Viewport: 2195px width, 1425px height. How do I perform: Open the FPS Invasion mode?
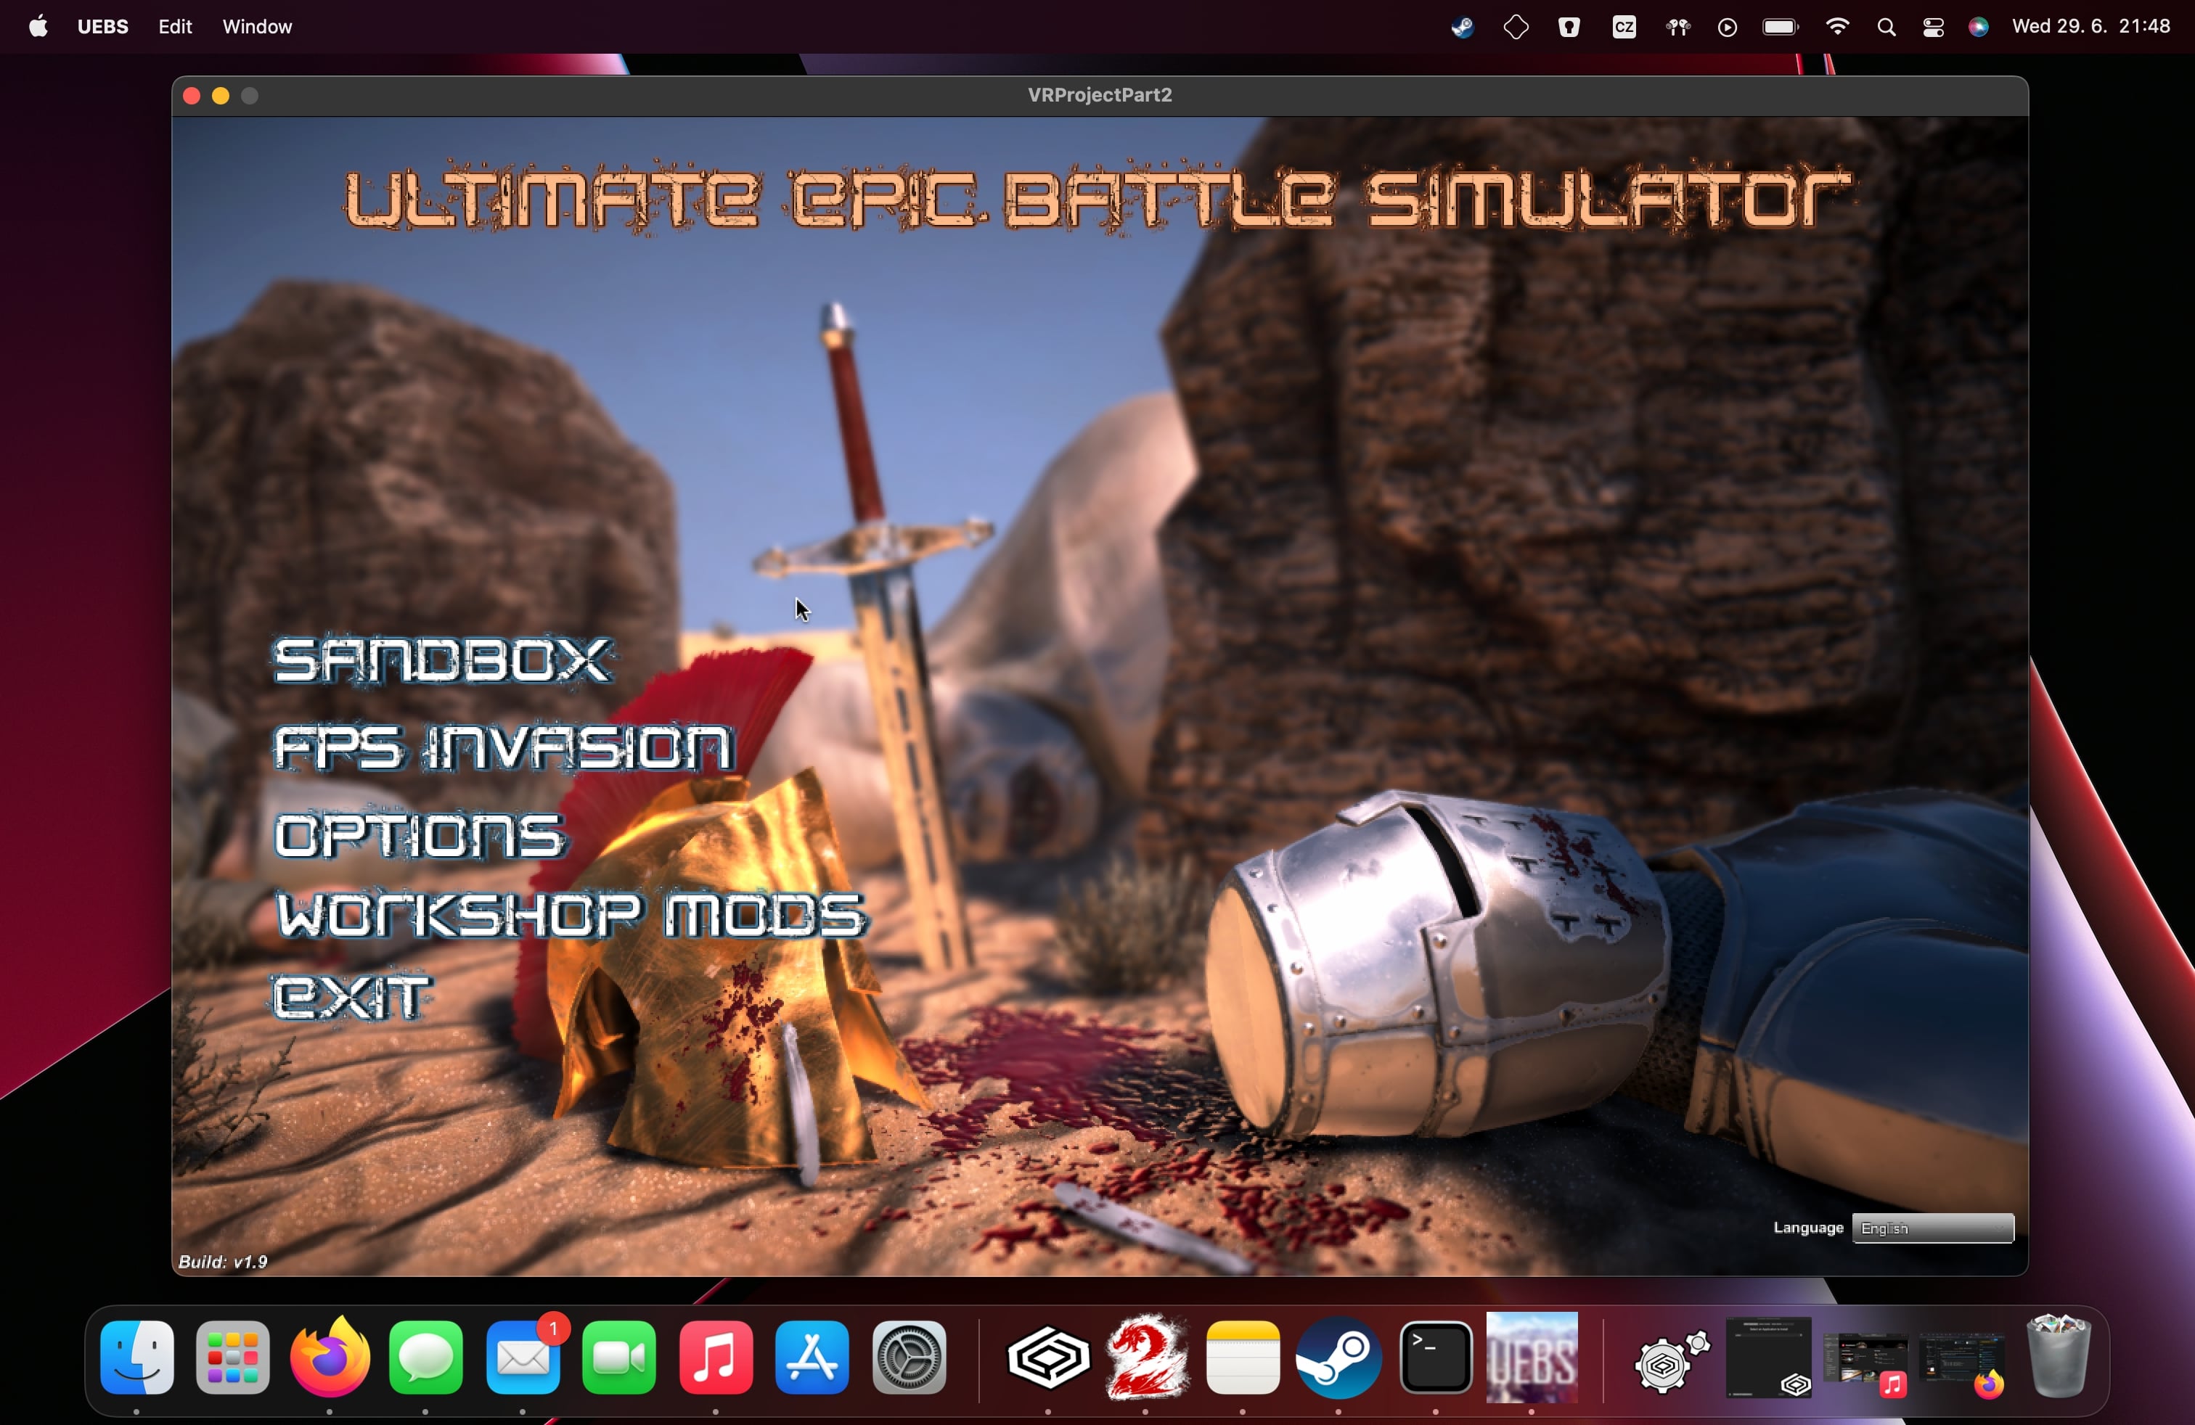[x=504, y=747]
